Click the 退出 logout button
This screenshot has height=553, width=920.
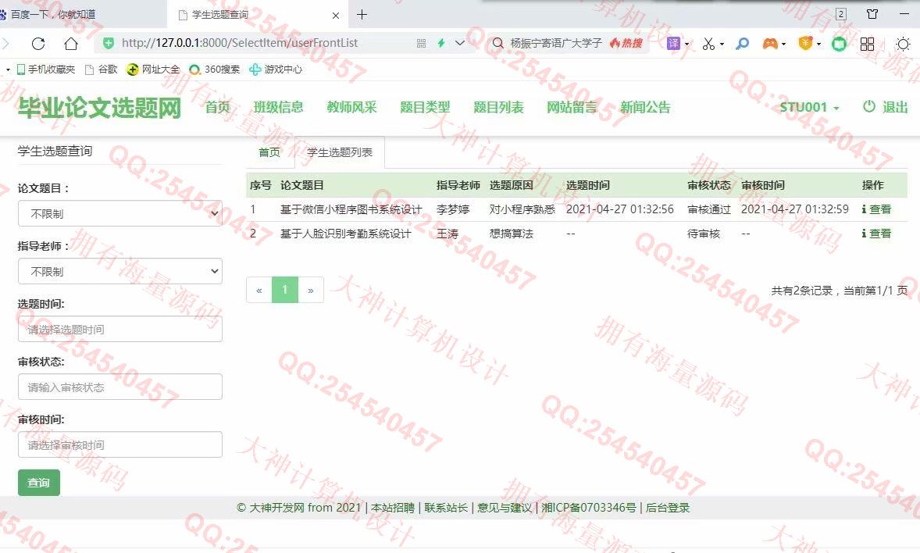pos(886,107)
